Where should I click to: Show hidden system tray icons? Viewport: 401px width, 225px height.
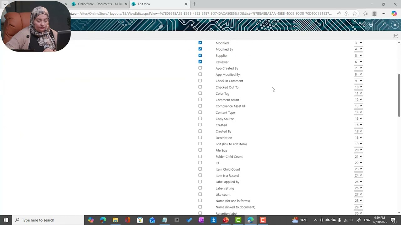(x=315, y=220)
